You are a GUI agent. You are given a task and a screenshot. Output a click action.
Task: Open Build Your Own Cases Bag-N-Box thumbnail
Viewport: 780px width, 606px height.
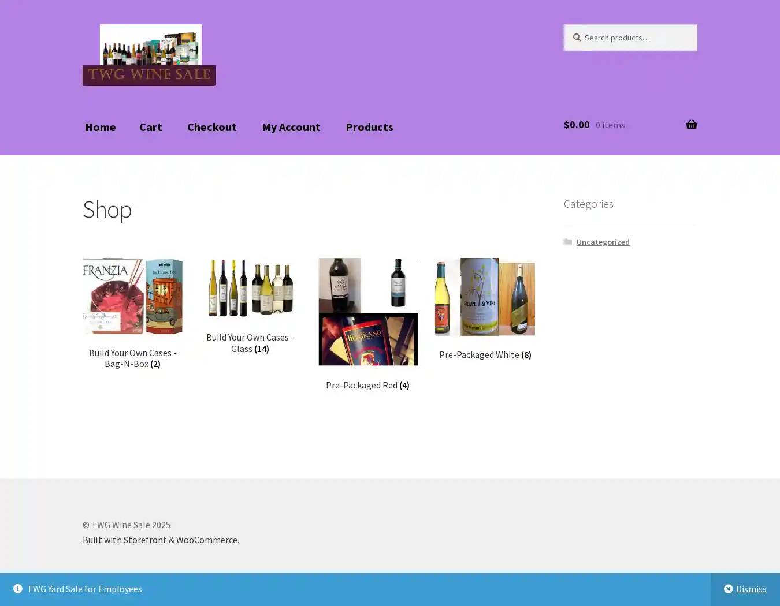point(133,296)
